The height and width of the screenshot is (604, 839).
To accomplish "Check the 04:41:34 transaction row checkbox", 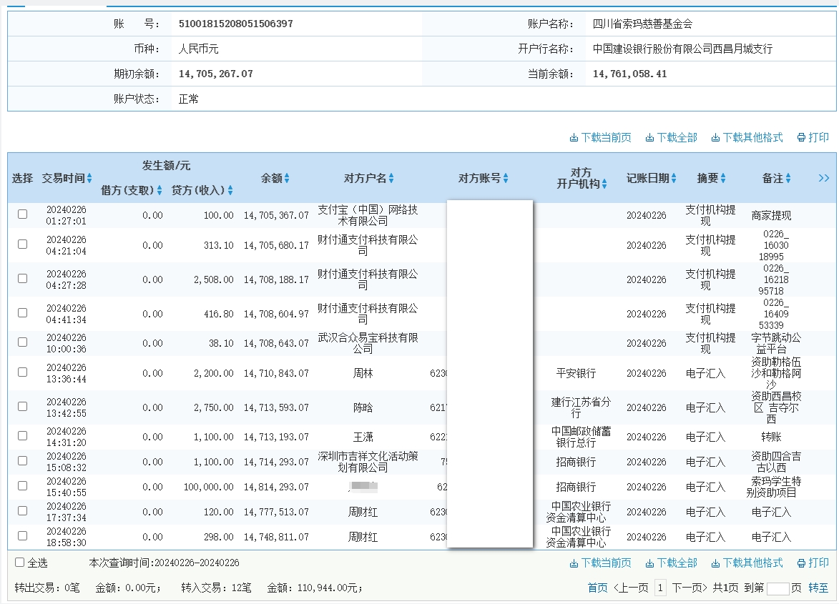I will click(x=22, y=312).
